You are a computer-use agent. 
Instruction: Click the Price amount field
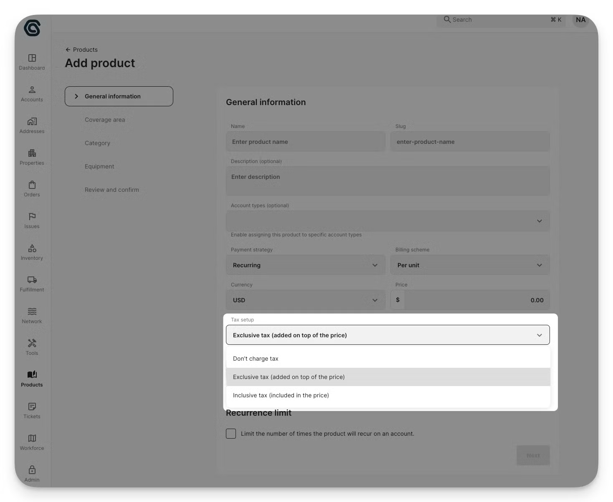[x=477, y=300]
